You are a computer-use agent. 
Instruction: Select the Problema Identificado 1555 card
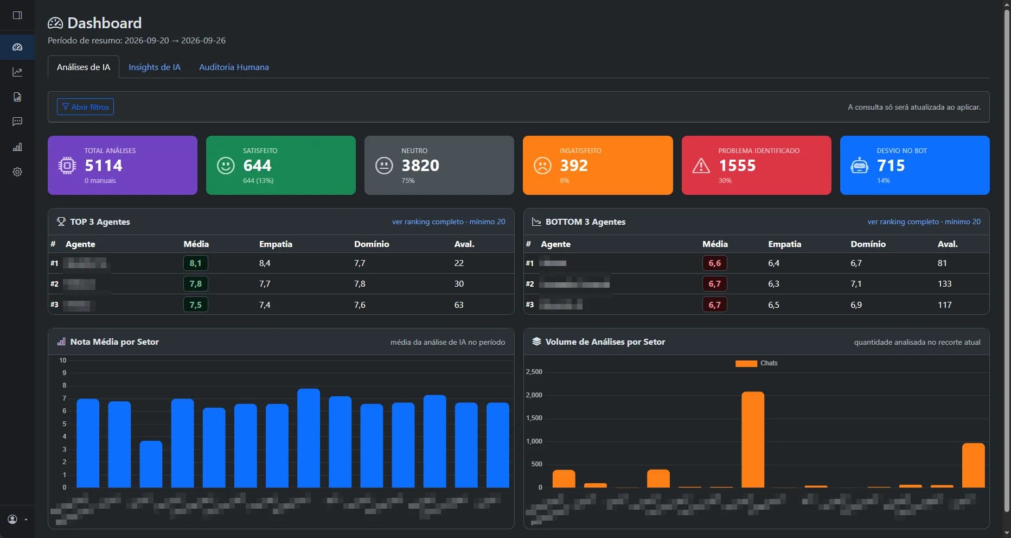[756, 165]
